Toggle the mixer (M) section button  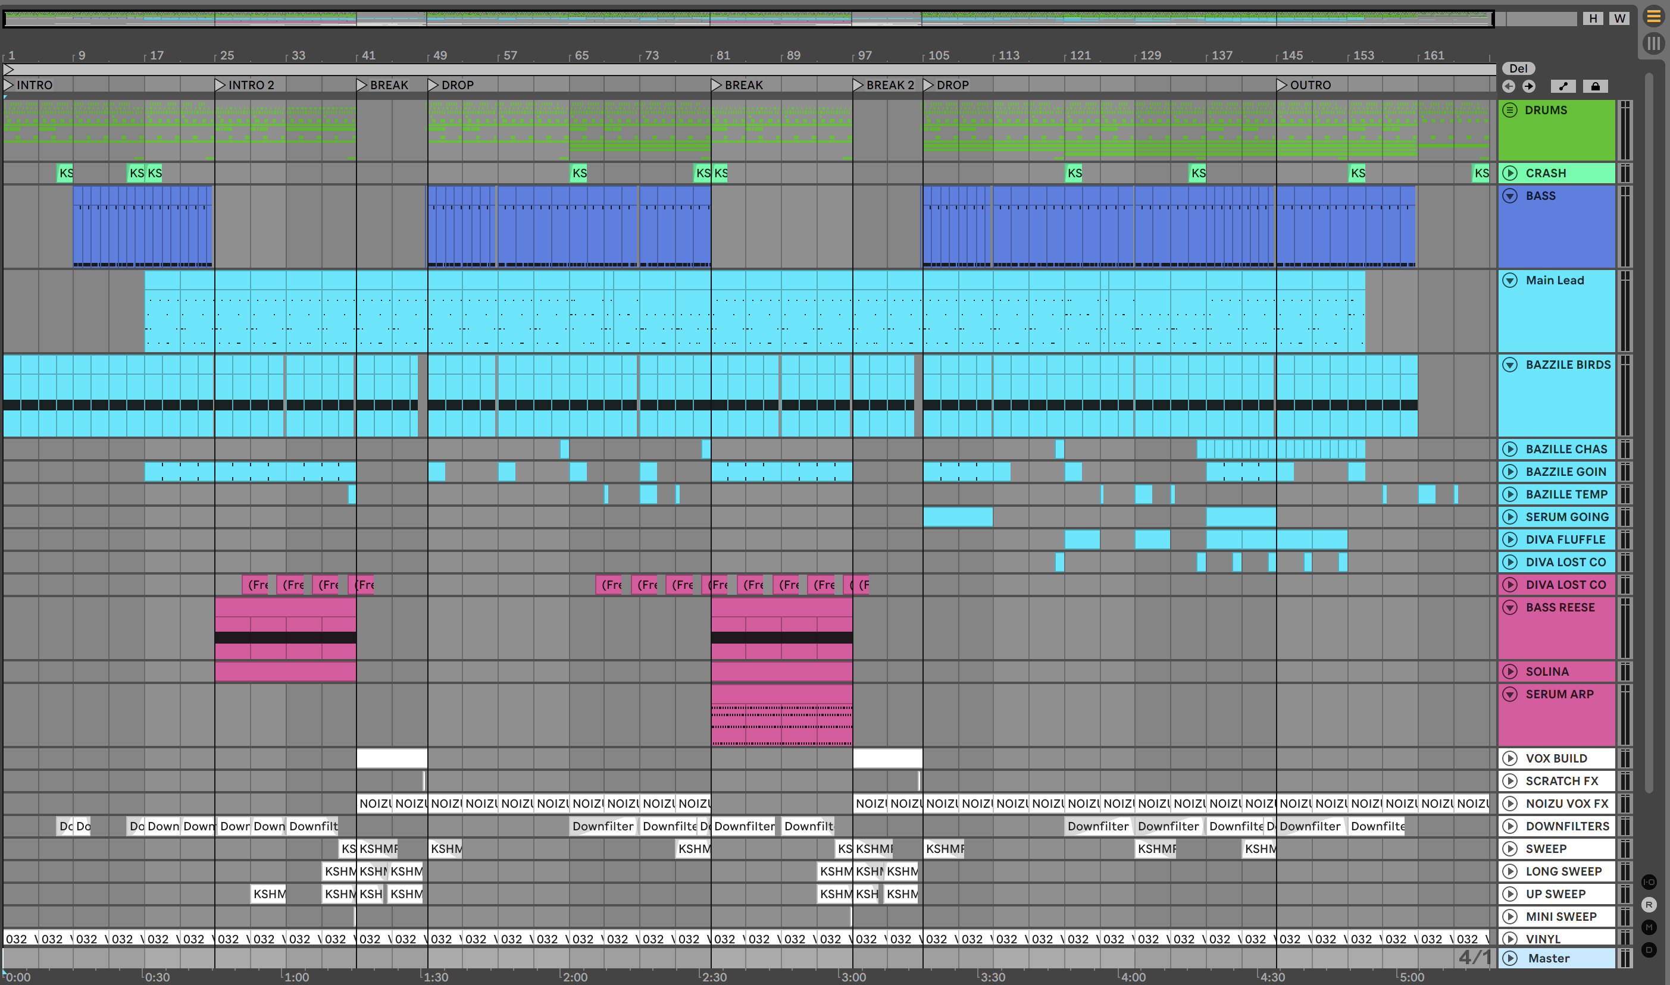pyautogui.click(x=1649, y=927)
